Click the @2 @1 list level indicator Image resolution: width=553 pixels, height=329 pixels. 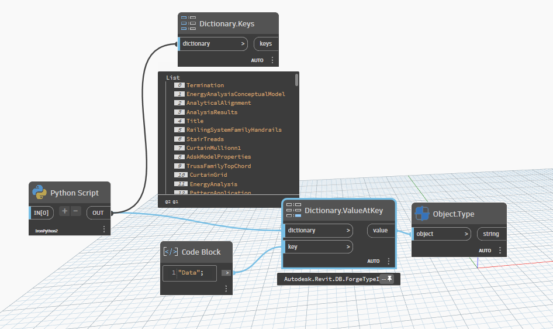pyautogui.click(x=172, y=201)
